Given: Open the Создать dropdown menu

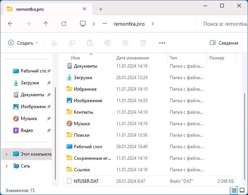Looking at the screenshot, I should coord(23,43).
